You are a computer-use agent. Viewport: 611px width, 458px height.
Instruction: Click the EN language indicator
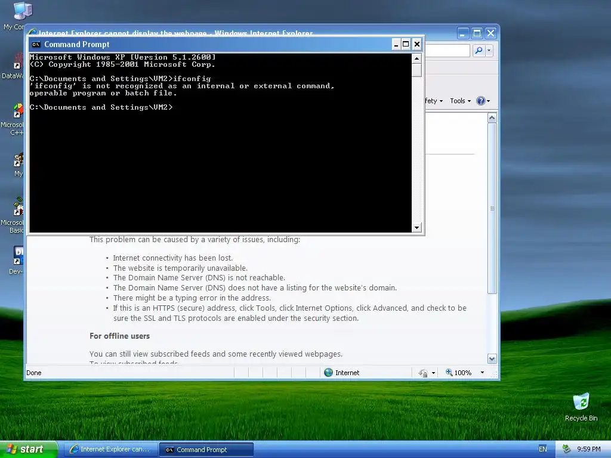coord(543,449)
